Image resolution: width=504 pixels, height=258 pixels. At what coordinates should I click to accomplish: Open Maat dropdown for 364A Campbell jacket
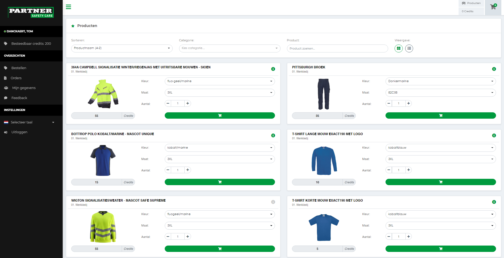[220, 93]
